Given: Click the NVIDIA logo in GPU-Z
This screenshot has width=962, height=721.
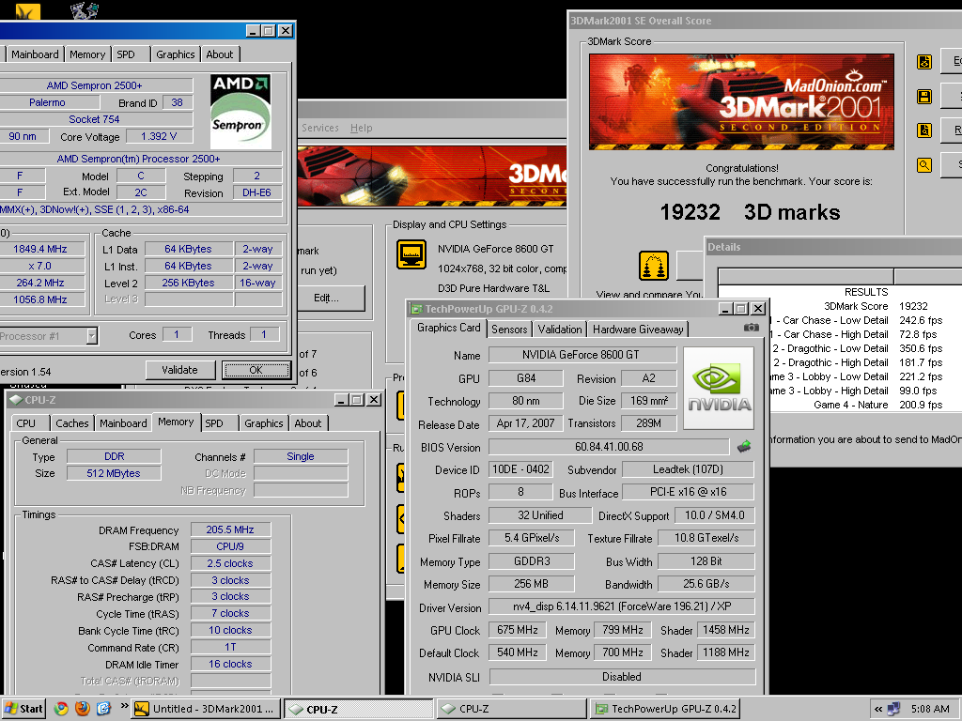Looking at the screenshot, I should tap(719, 389).
